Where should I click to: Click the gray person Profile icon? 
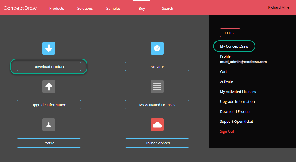click(x=49, y=125)
